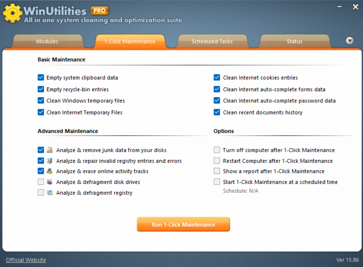Toggle Clean Internet cookies entries

(x=217, y=77)
